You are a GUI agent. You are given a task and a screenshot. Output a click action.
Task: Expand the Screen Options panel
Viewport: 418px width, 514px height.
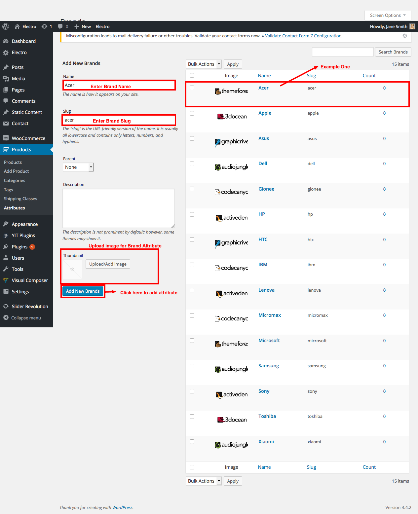[388, 15]
